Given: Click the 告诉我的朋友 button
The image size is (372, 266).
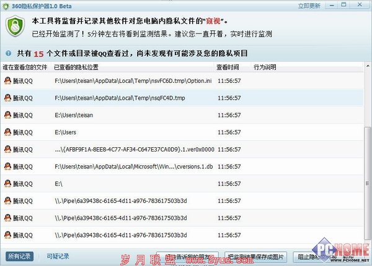Looking at the screenshot, I should tap(187, 257).
